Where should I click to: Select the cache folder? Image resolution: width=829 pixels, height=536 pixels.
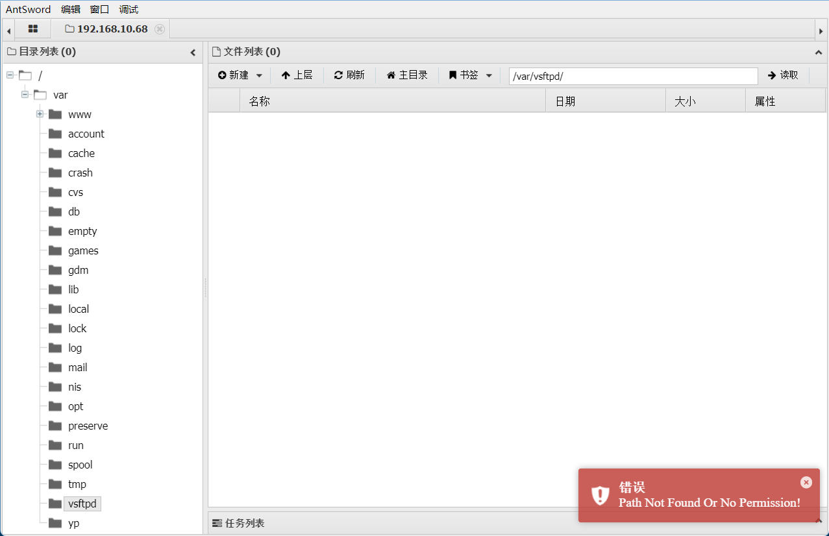click(81, 153)
